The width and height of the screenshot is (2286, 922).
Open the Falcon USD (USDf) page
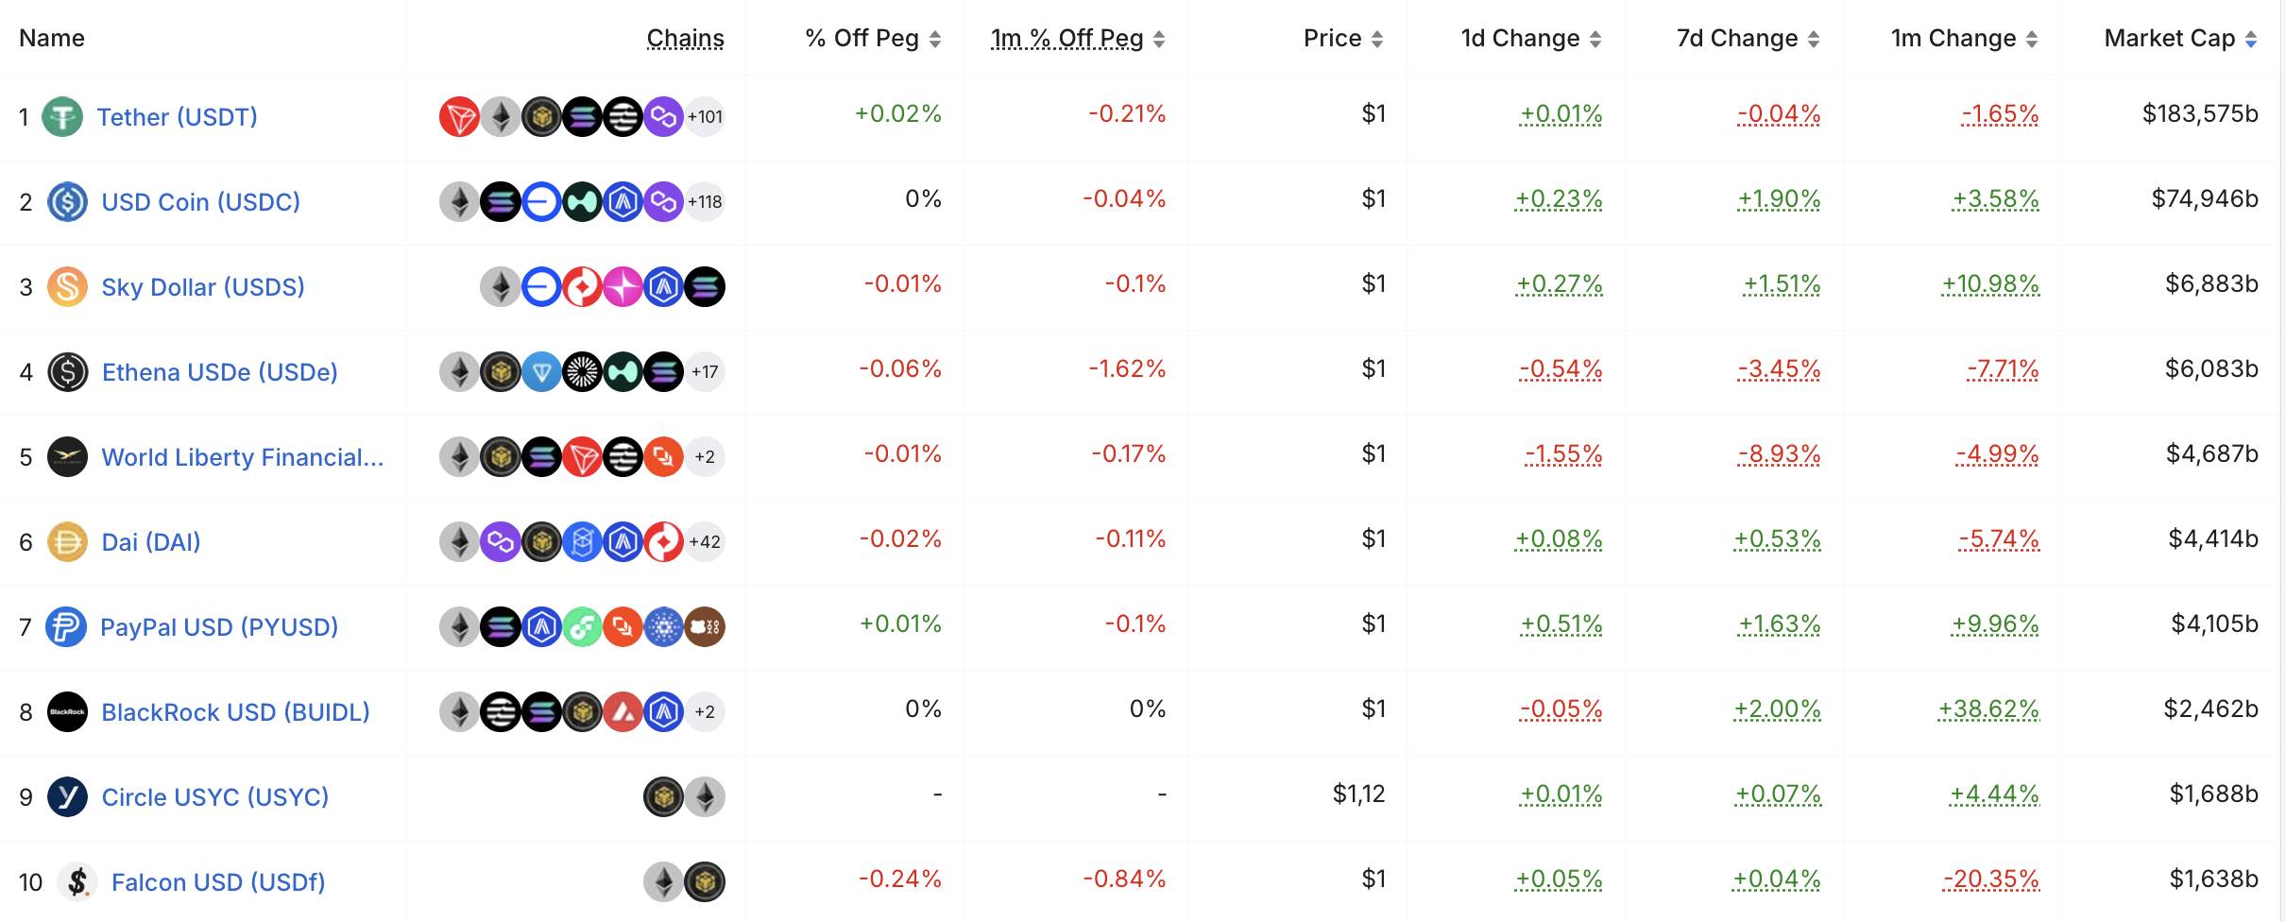218,881
